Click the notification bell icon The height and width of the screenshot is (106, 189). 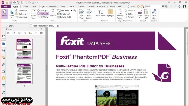point(179,6)
